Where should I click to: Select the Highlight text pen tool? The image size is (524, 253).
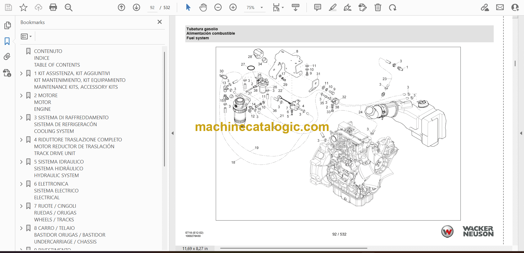(332, 7)
